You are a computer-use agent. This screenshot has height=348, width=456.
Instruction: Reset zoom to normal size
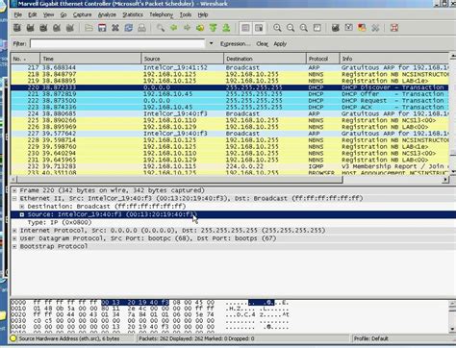pos(304,28)
